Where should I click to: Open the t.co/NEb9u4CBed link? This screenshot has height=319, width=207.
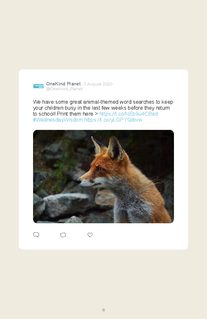tap(129, 114)
